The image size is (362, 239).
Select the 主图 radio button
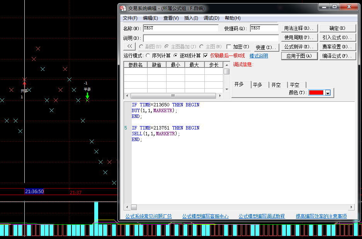(202, 47)
